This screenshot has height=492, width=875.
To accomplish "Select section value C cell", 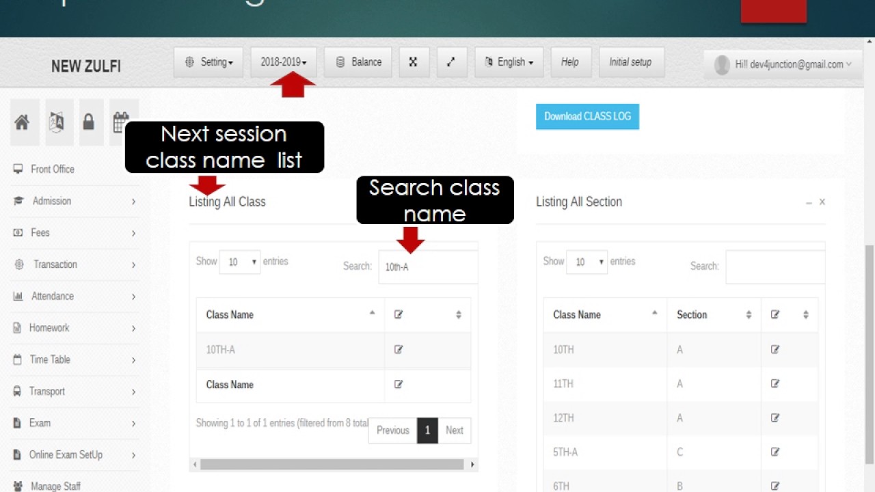I will pos(714,452).
